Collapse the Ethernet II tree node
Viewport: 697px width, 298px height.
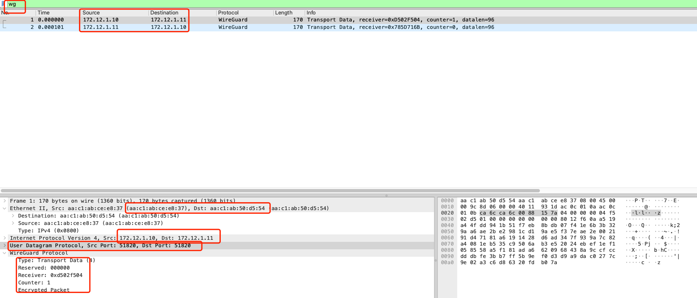5,208
